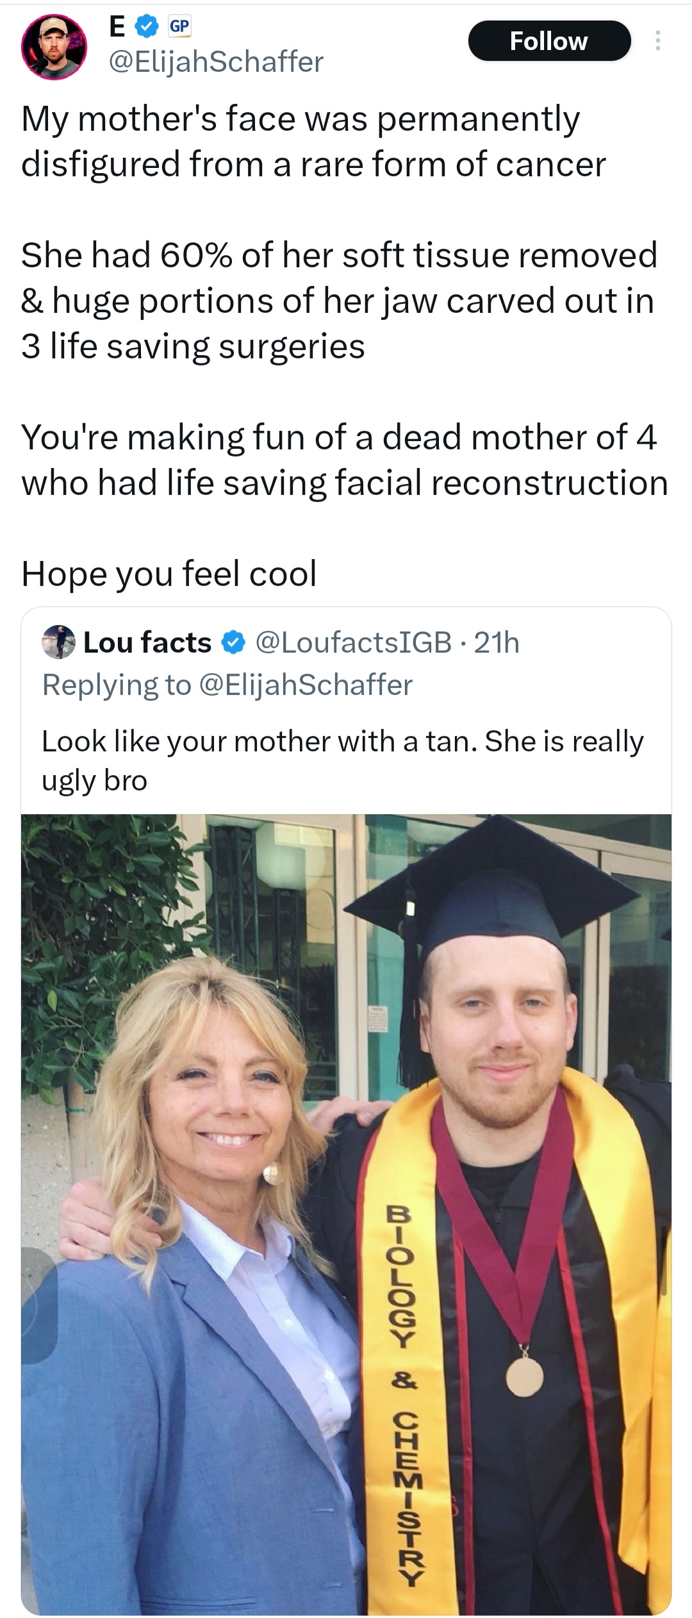Click the GP affiliation badge
Screen dimensions: 692x1618
[179, 26]
